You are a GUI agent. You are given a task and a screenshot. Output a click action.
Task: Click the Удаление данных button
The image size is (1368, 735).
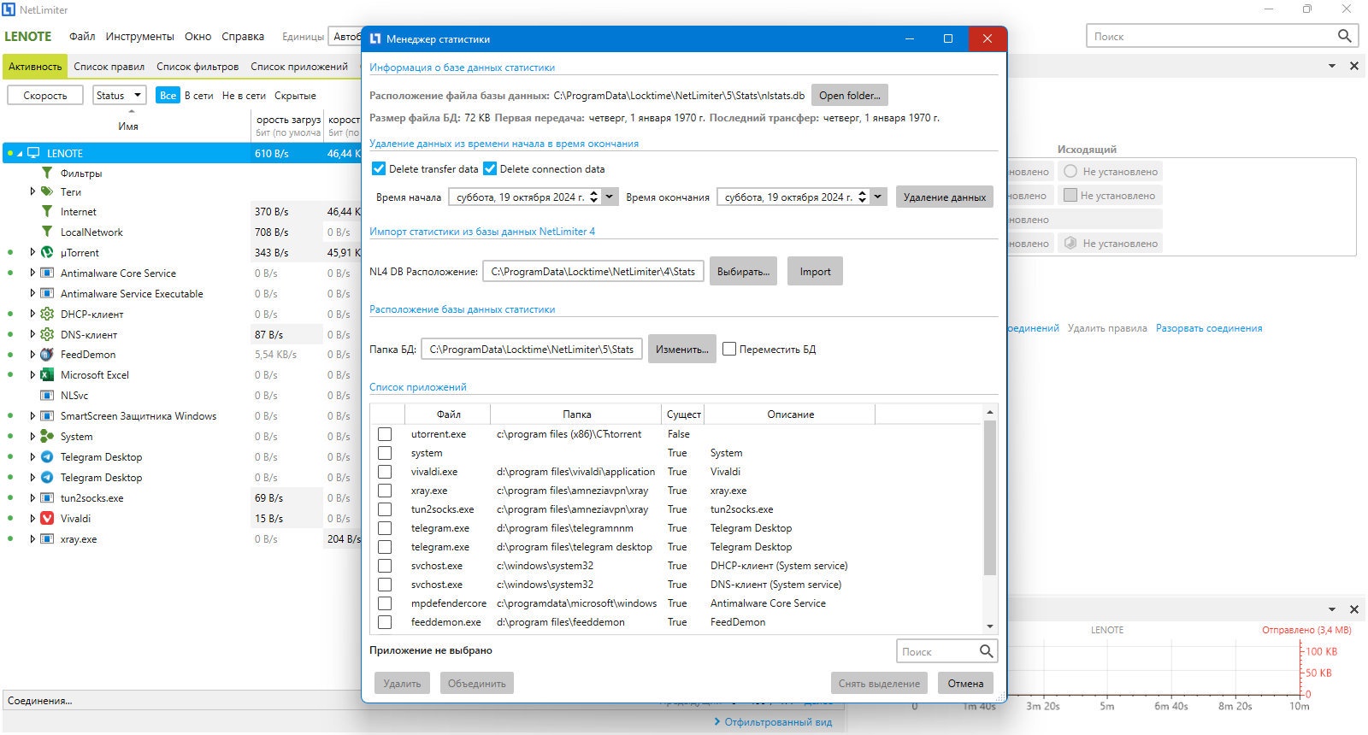[945, 197]
